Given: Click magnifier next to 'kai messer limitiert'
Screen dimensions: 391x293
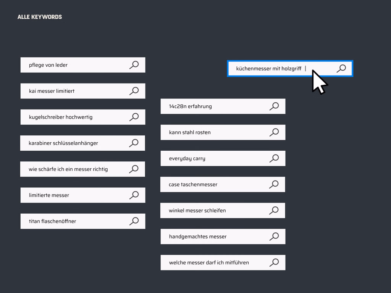Looking at the screenshot, I should click(134, 91).
